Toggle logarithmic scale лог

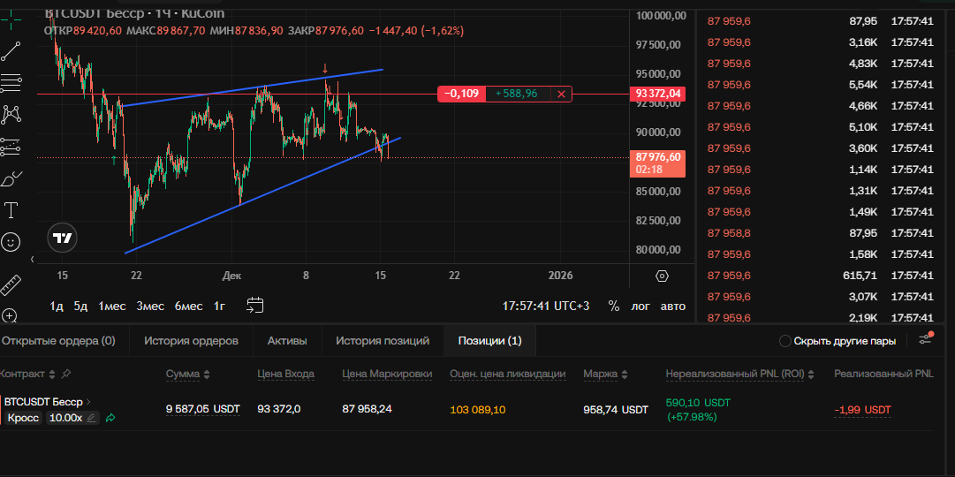point(640,306)
